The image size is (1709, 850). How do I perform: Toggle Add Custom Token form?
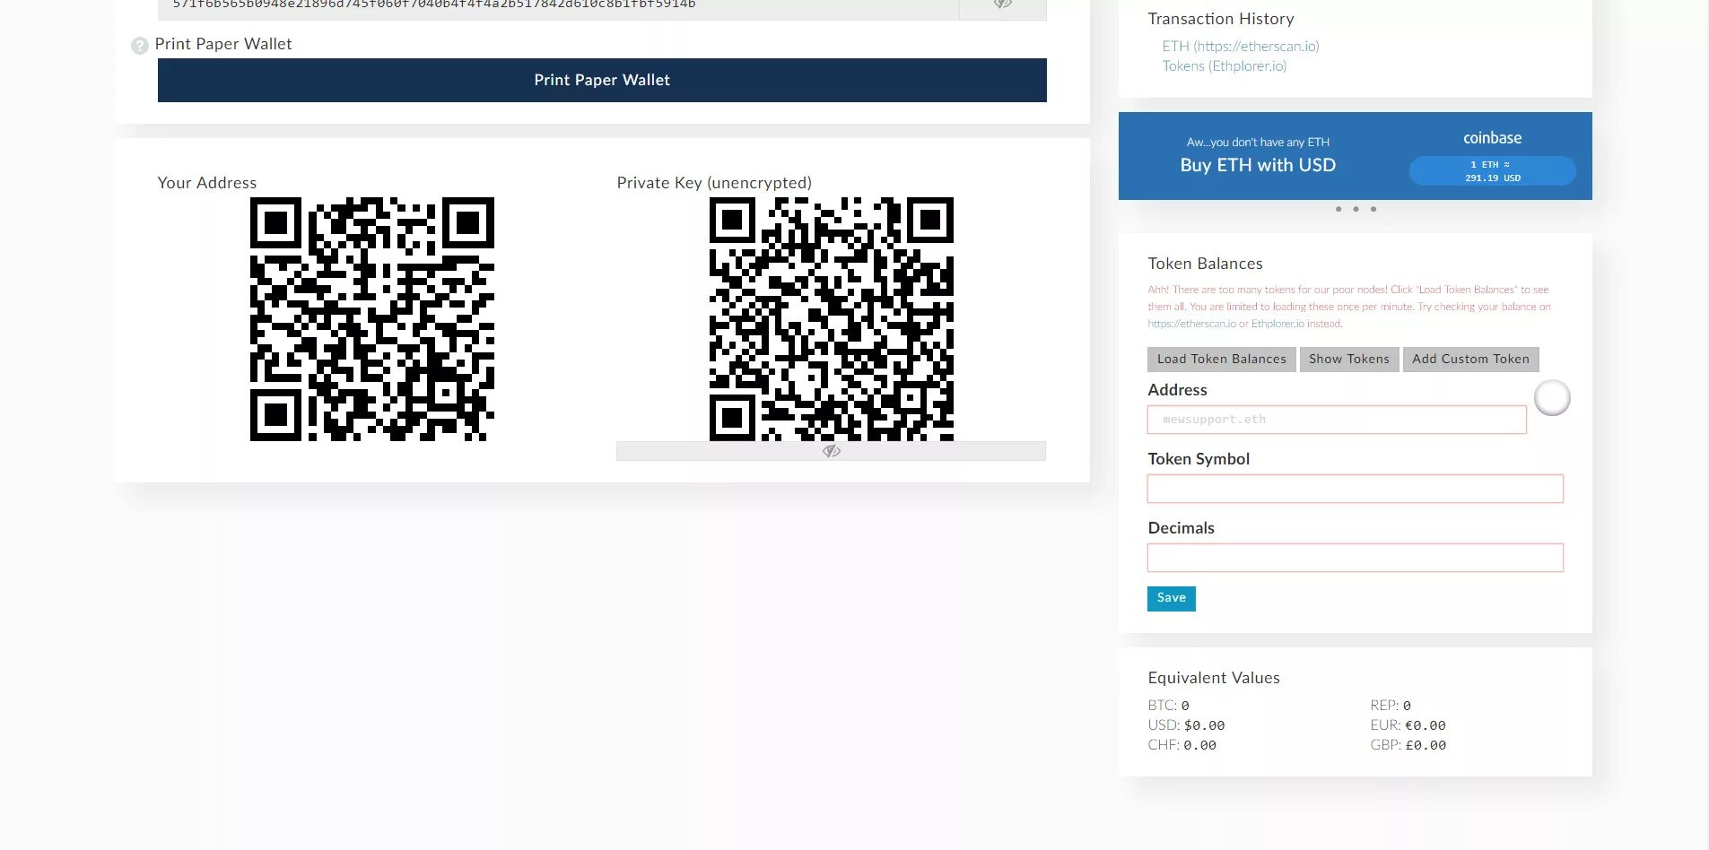pyautogui.click(x=1470, y=359)
